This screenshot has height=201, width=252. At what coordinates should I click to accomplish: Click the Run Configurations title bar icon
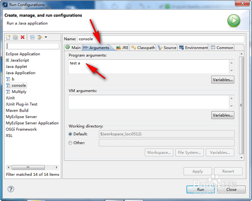pos(5,5)
